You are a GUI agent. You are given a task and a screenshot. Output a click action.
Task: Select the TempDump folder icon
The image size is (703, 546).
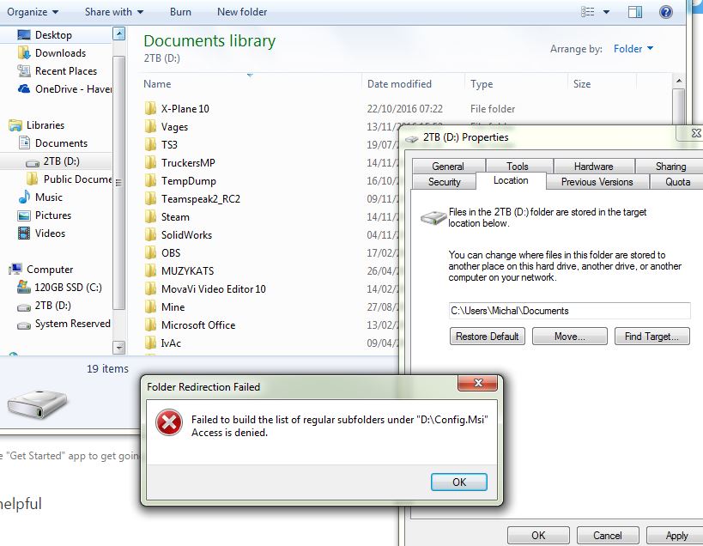(x=150, y=180)
